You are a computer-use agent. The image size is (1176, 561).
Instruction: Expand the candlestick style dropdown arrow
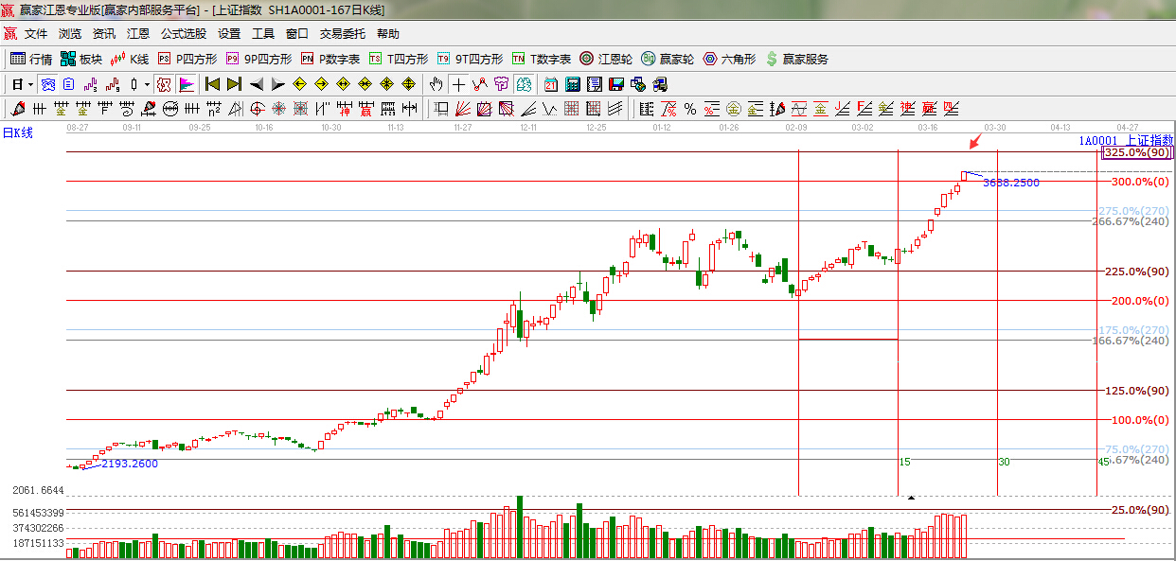coord(147,84)
